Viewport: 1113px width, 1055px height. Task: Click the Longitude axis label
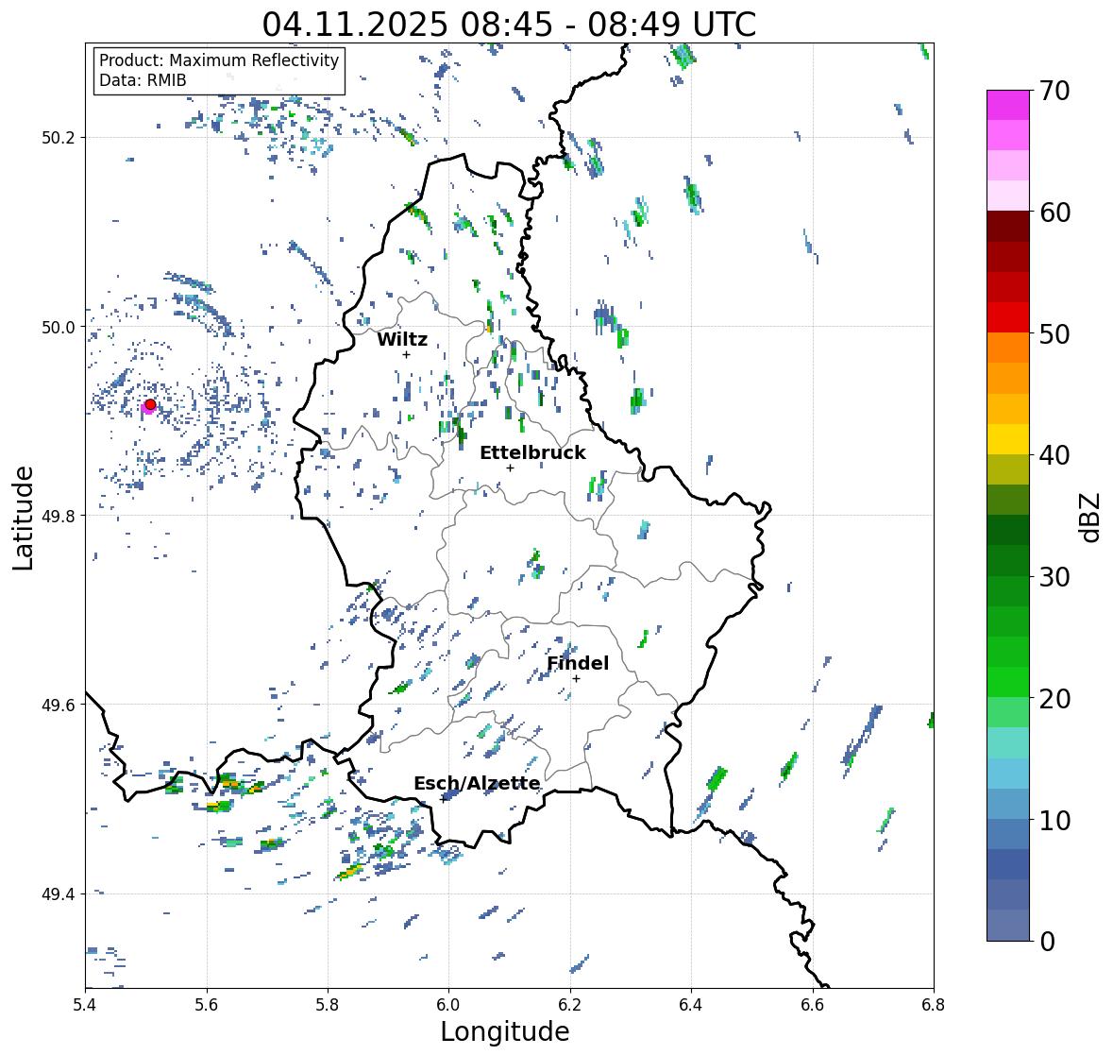coord(505,1031)
